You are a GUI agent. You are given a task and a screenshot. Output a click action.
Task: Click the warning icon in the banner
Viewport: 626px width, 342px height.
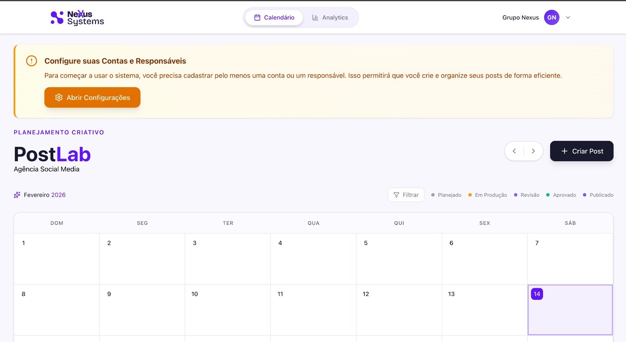click(x=31, y=61)
